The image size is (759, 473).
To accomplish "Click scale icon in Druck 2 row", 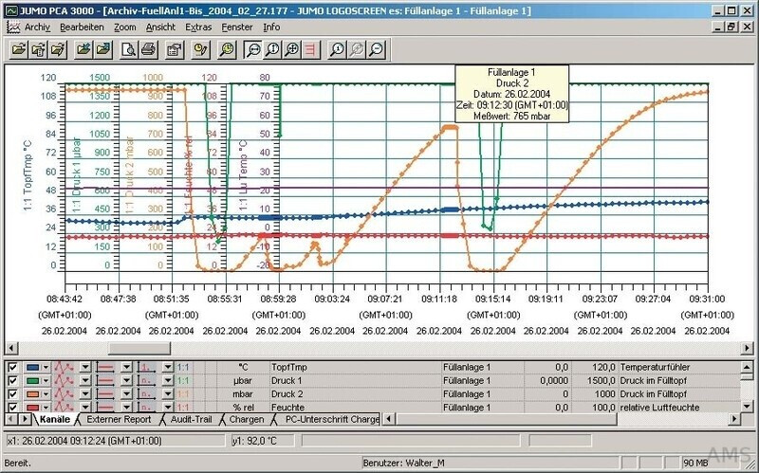I will [147, 393].
